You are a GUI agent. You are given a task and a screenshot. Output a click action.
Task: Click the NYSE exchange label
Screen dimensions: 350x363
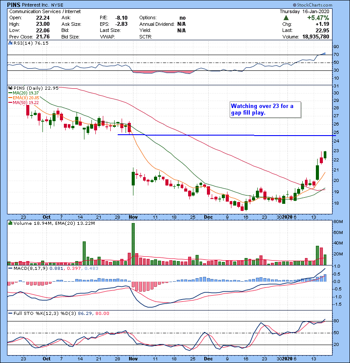point(57,5)
